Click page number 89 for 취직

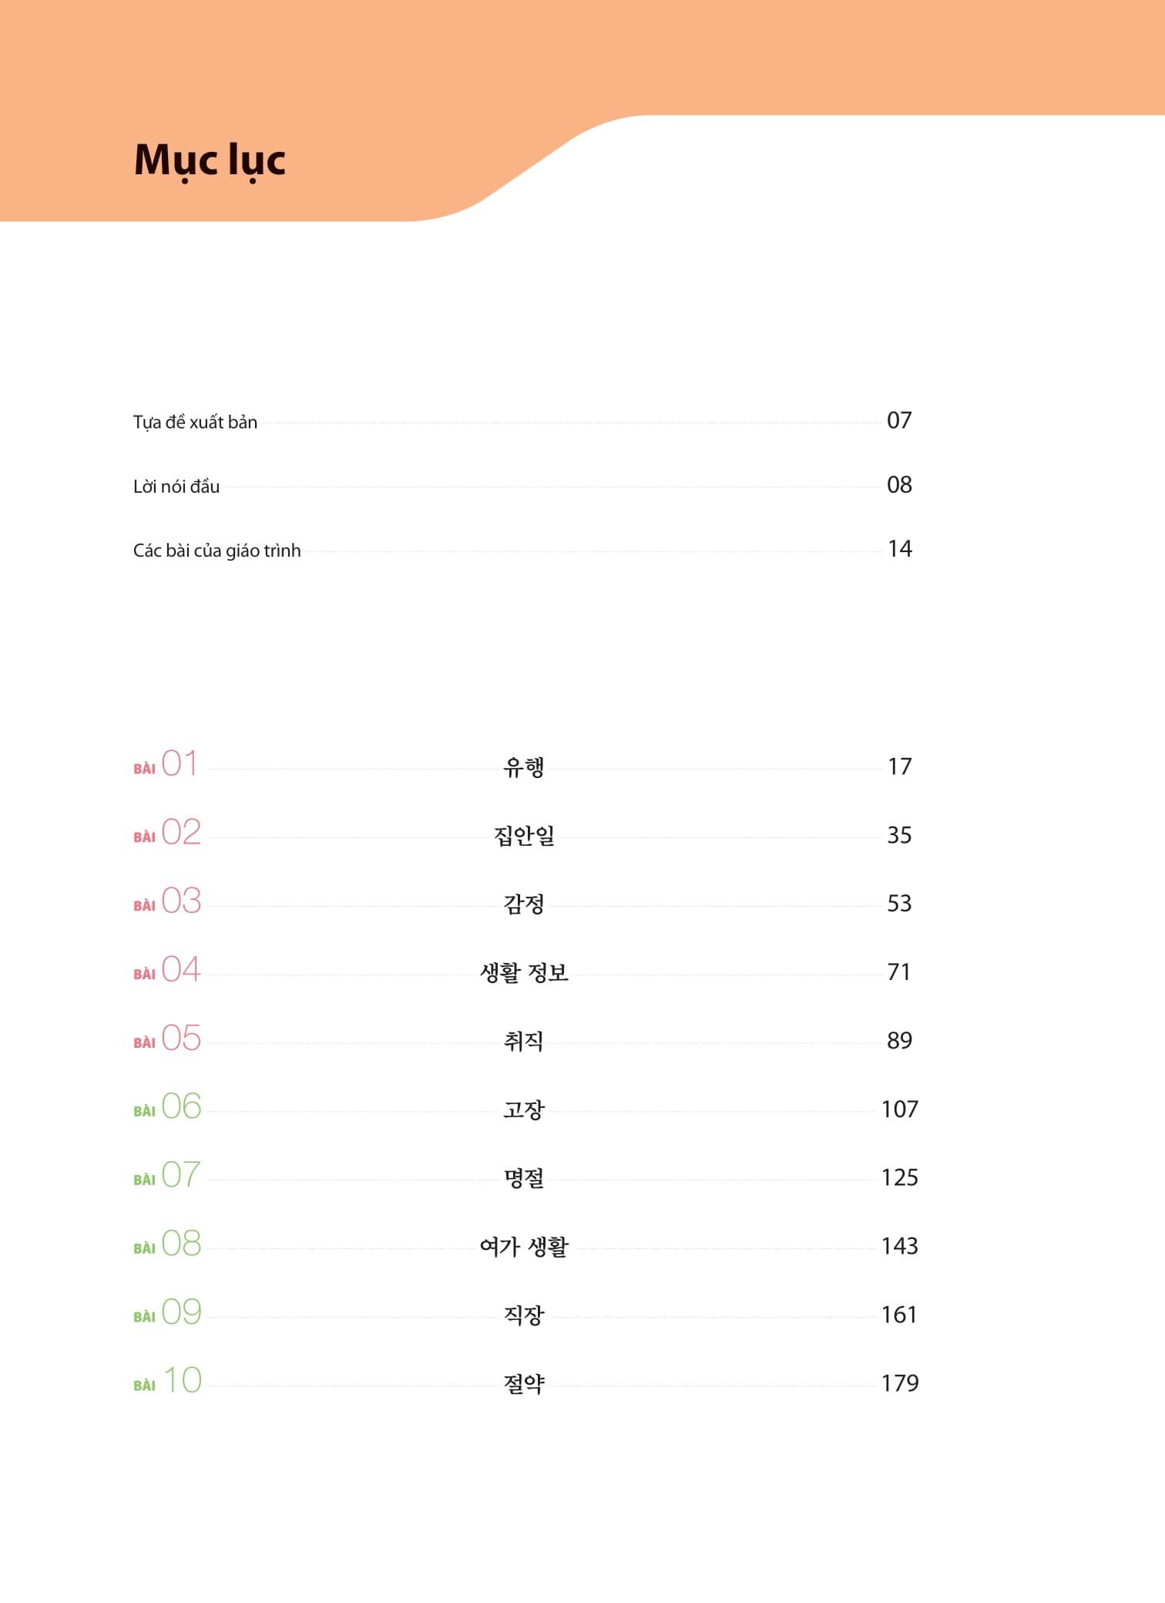pos(899,1041)
